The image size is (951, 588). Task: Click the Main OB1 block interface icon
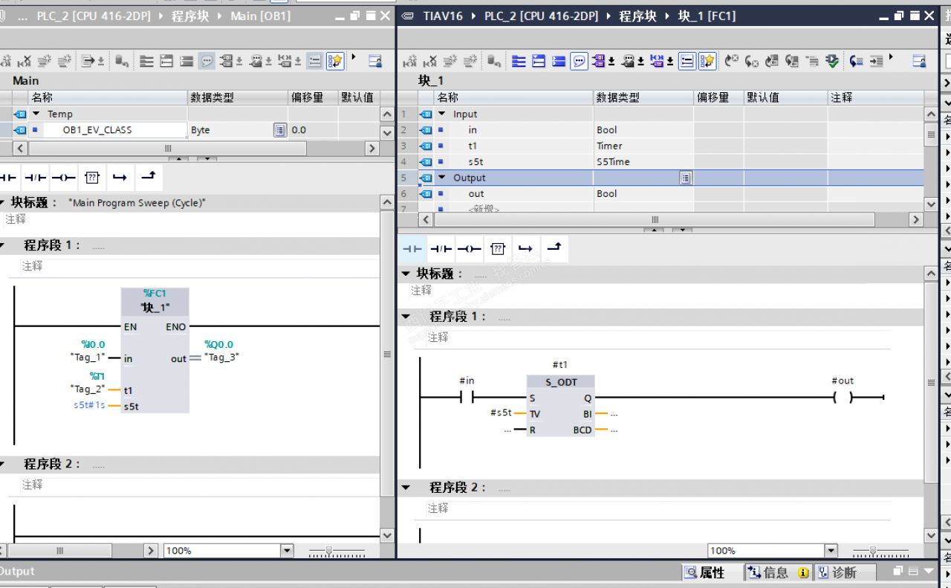click(375, 61)
